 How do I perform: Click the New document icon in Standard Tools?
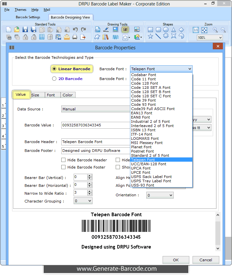(x=8, y=30)
